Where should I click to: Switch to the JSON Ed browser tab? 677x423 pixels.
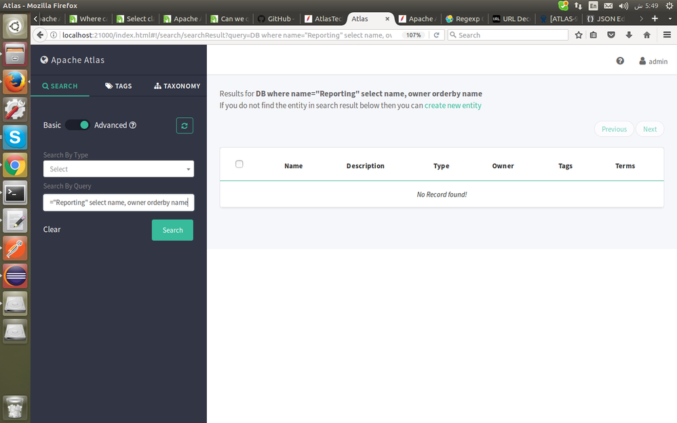(x=605, y=19)
